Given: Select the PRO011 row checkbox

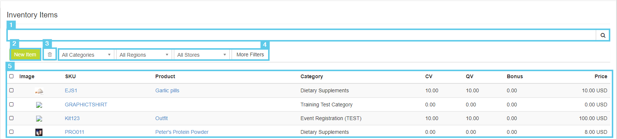Looking at the screenshot, I should [x=11, y=132].
